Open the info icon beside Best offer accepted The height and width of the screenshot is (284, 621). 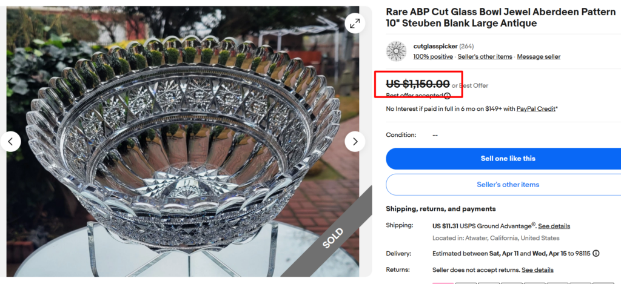[x=447, y=95]
